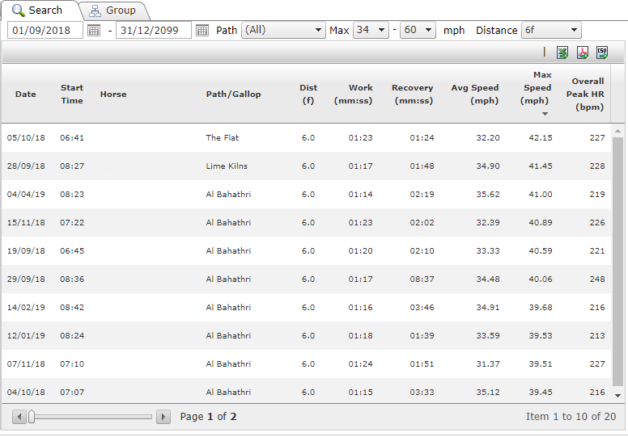Click peak HR value 248
Image resolution: width=628 pixels, height=437 pixels.
597,279
